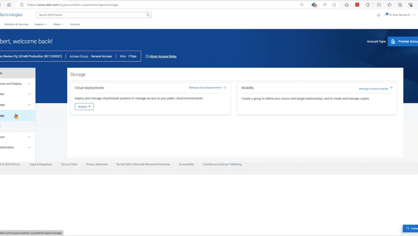Click the red PDF extension icon
Viewport: 418px width, 236px height.
tap(357, 5)
